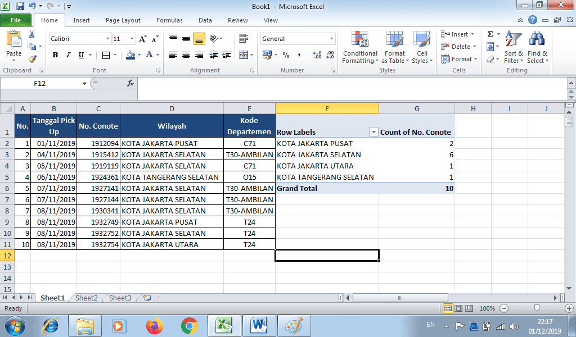Expand the Name Box dropdown arrow

point(84,84)
